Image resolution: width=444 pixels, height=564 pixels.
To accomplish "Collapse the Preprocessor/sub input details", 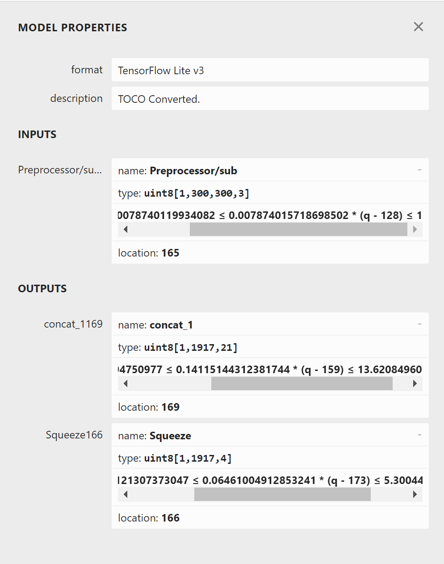I will 419,170.
